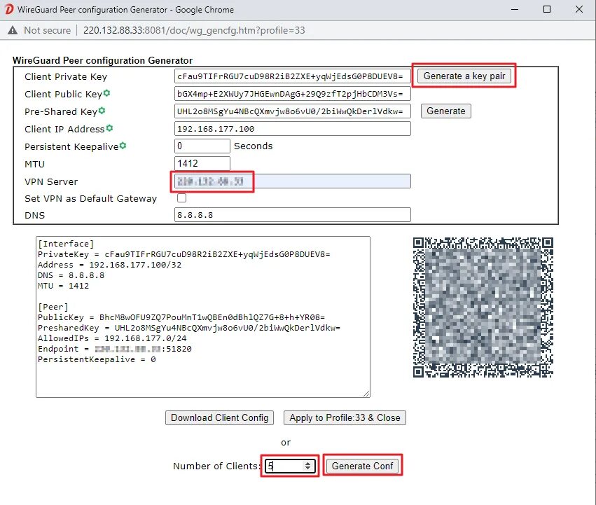Click the Not secure warning icon
This screenshot has width=596, height=505.
click(x=13, y=30)
